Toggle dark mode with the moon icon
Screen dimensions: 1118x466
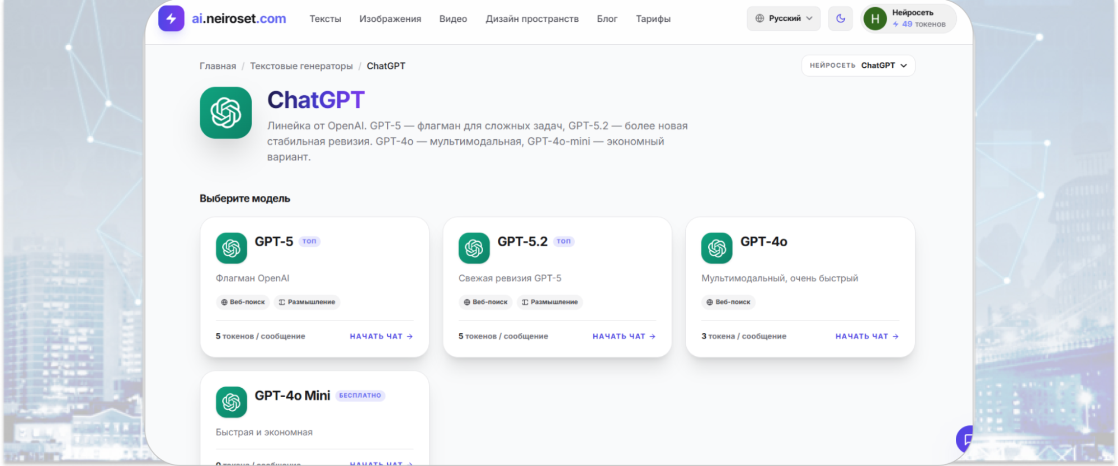[x=840, y=18]
